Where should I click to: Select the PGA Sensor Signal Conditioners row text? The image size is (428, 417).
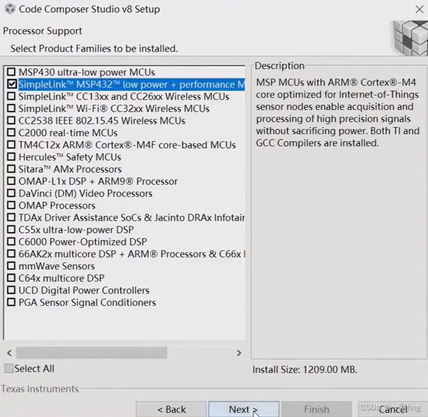87,302
